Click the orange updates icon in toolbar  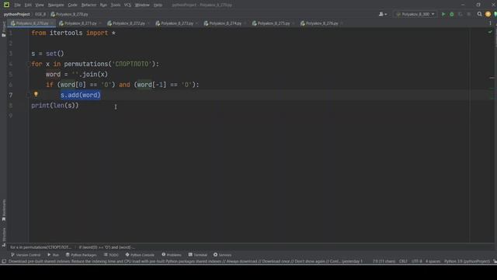(488, 14)
